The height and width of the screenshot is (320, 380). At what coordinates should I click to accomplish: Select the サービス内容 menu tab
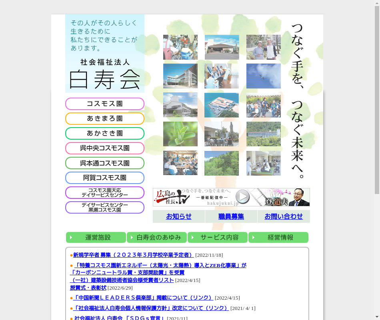[x=218, y=238]
